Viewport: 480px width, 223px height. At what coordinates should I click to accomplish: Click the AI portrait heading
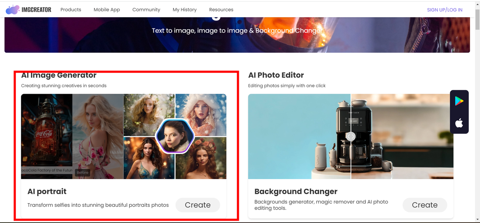click(x=47, y=192)
